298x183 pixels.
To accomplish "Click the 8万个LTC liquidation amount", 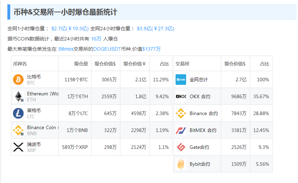I will point(78,113).
